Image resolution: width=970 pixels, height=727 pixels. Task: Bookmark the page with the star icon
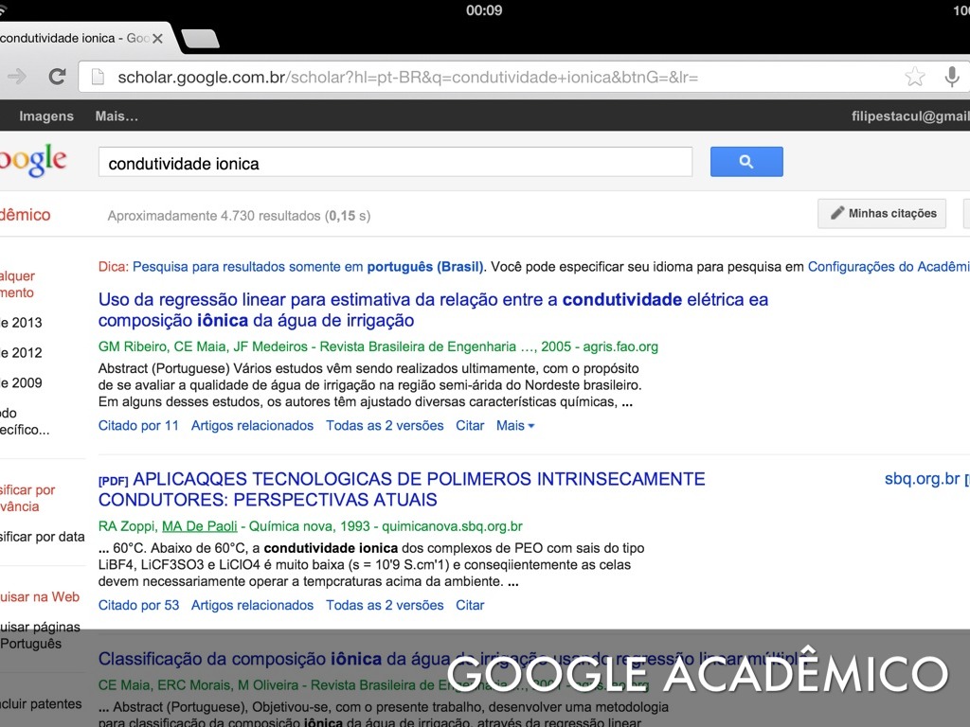[x=914, y=77]
